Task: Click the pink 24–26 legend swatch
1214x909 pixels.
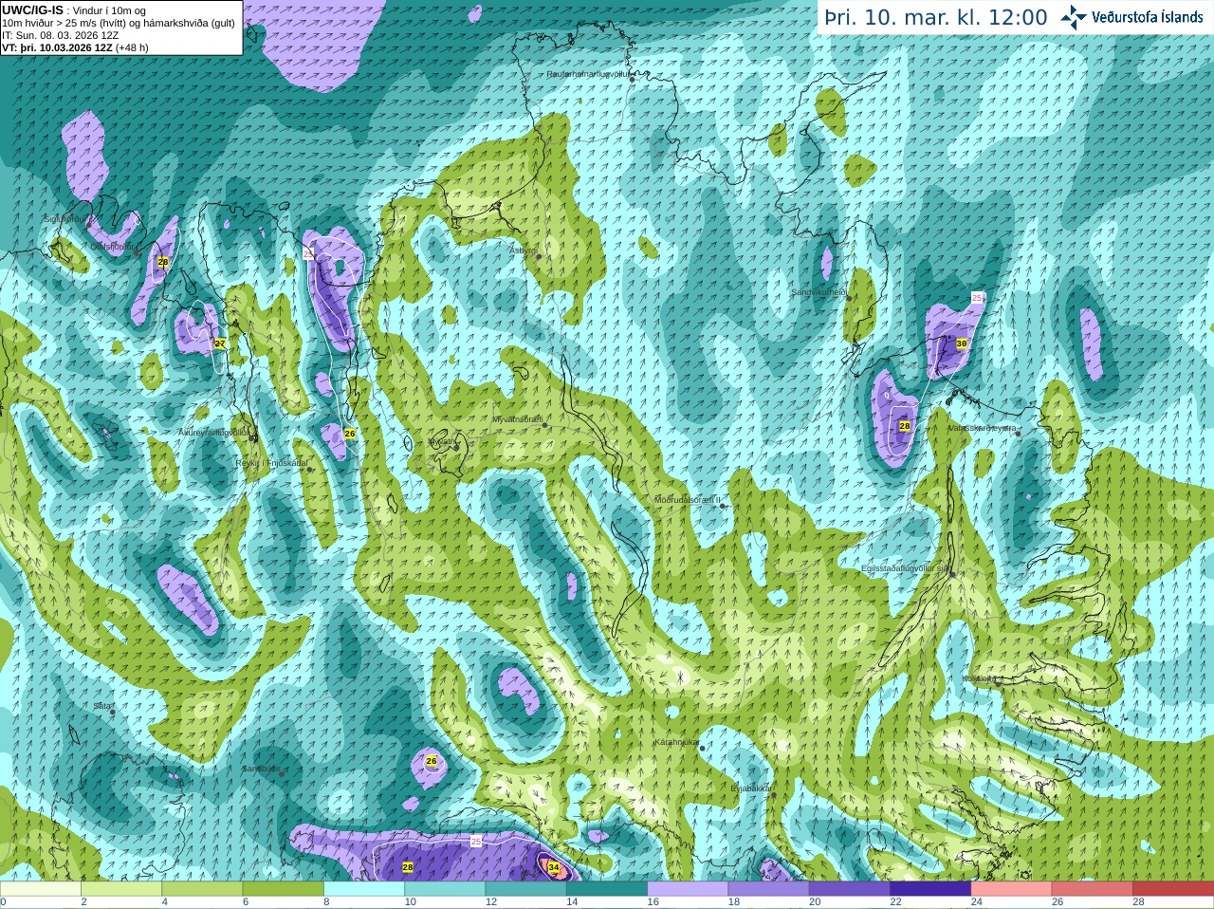Action: click(x=1012, y=889)
